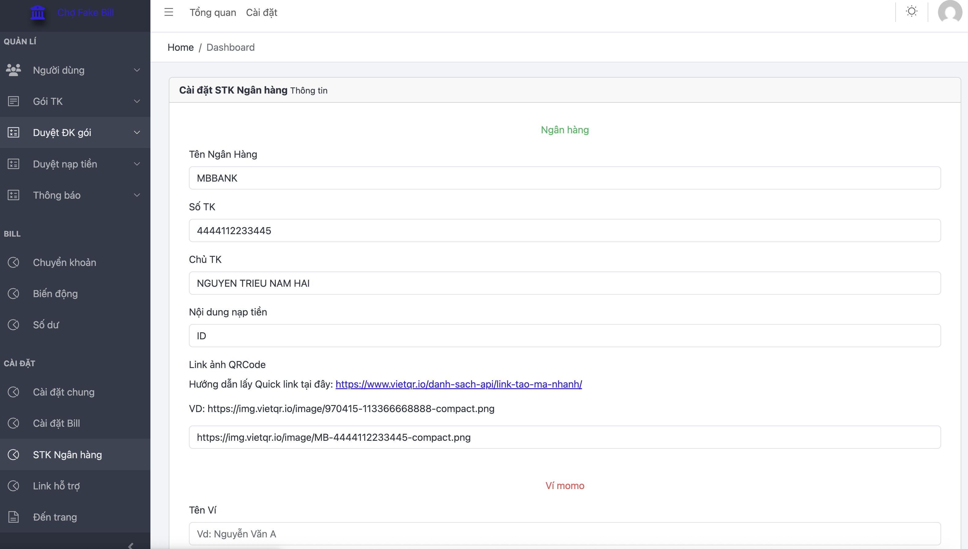Click the STK Ngân hàng gauge icon

(x=13, y=455)
